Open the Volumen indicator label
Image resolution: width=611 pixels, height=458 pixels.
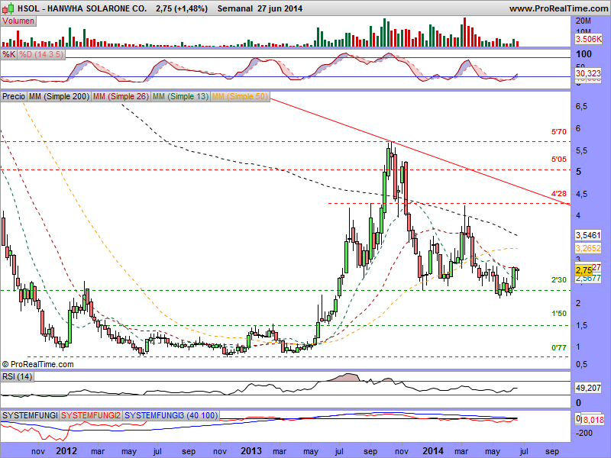point(18,21)
